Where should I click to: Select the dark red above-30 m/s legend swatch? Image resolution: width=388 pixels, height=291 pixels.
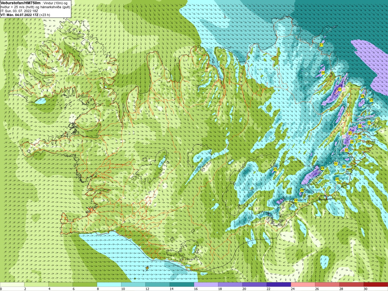[x=376, y=285]
